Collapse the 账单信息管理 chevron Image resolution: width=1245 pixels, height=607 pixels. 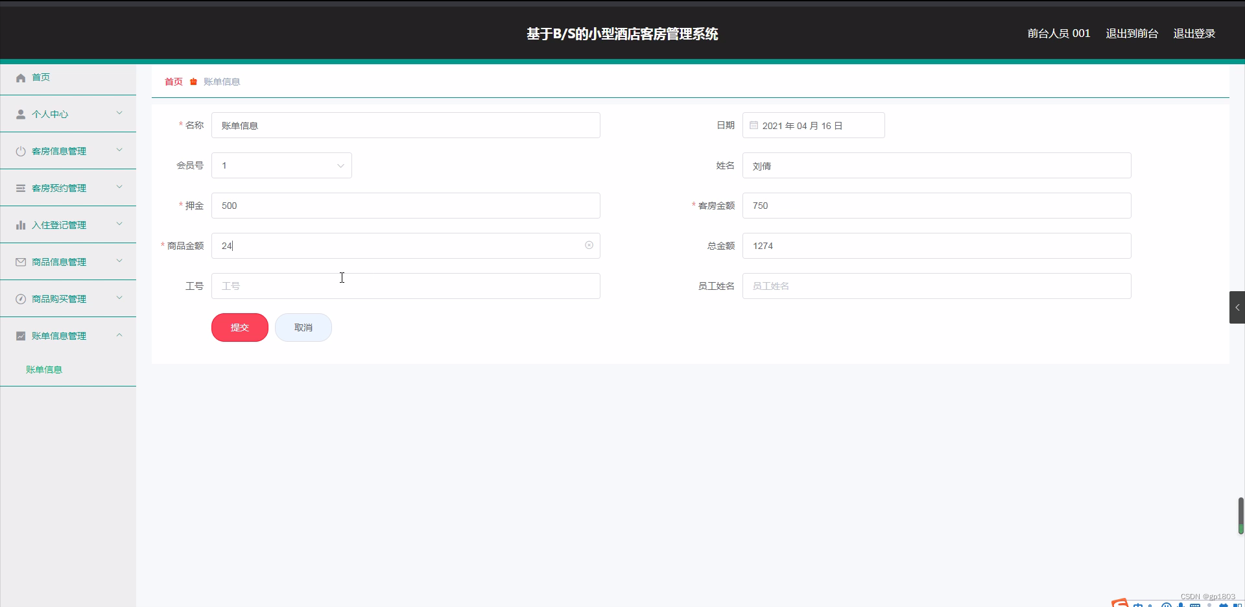point(119,335)
